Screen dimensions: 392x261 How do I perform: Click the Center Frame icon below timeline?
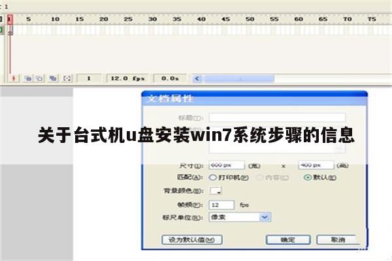(x=14, y=78)
